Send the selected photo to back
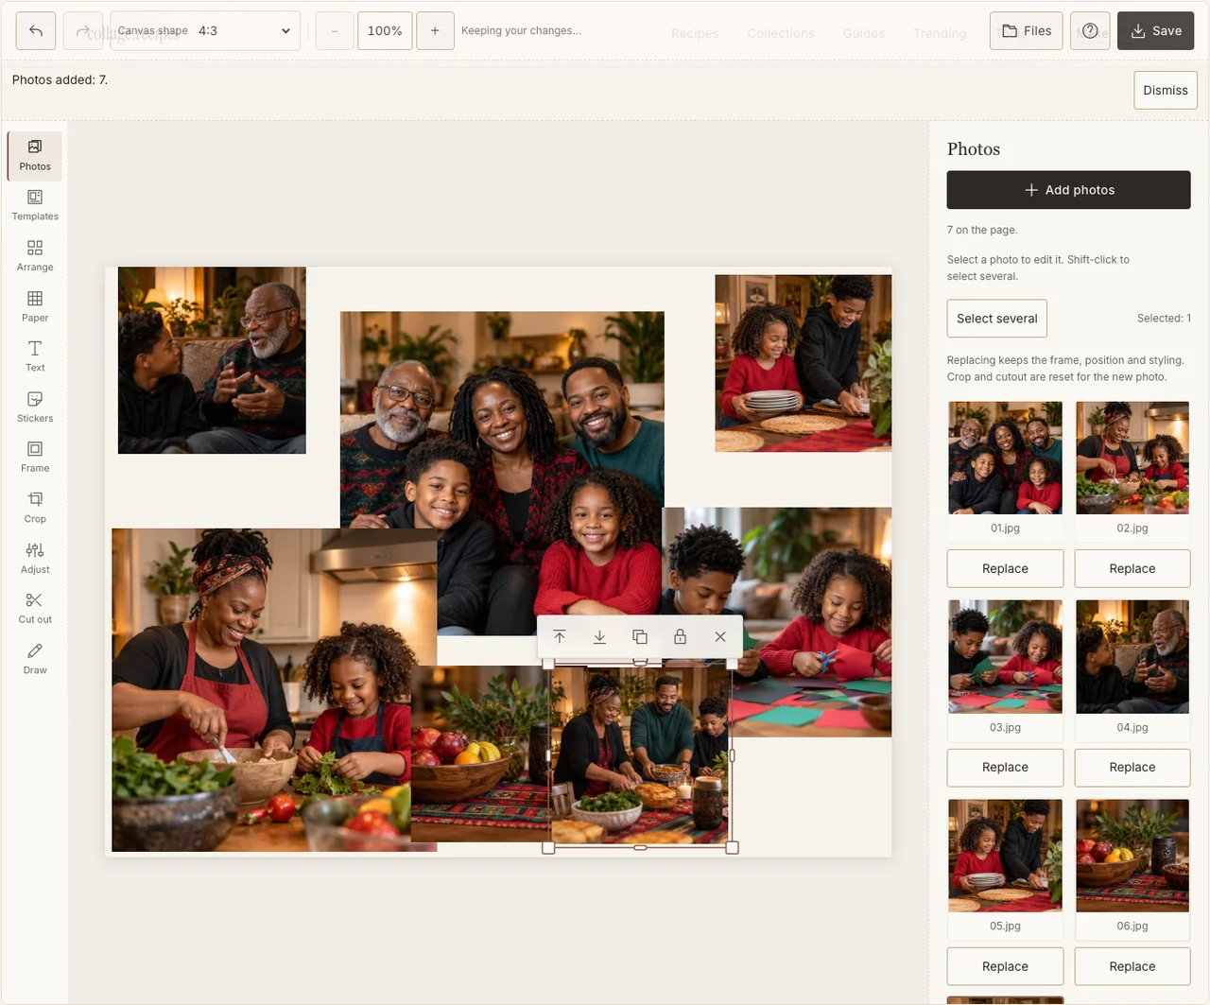1210x1005 pixels. pyautogui.click(x=599, y=637)
